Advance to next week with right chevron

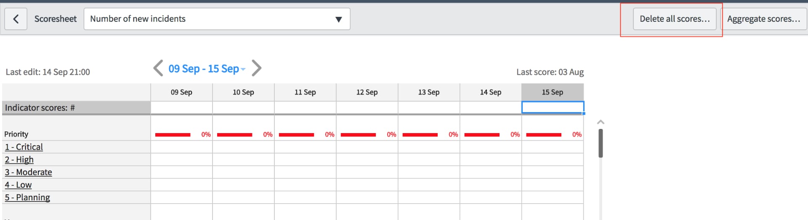pos(256,68)
